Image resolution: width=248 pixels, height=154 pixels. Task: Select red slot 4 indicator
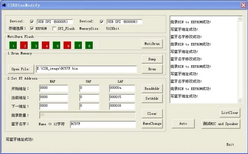click(46, 45)
